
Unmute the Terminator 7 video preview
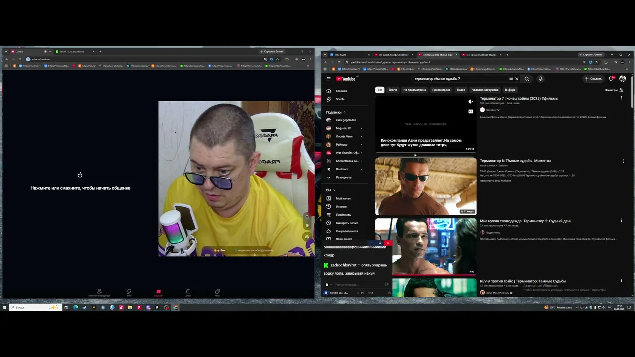tap(471, 102)
